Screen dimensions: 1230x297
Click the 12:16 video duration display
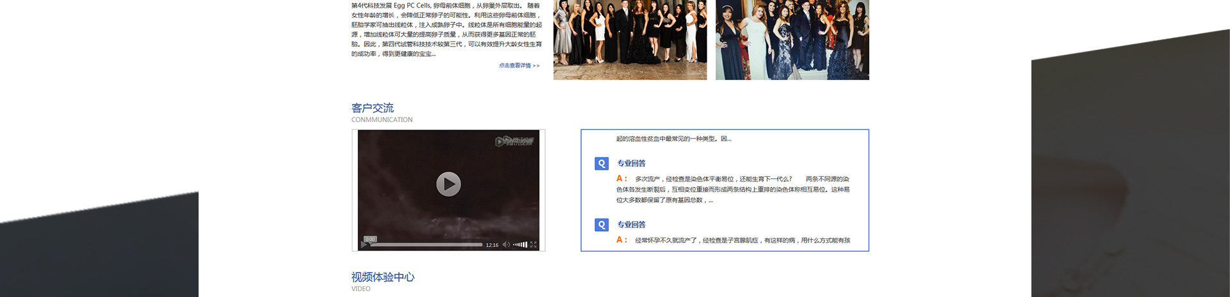[492, 245]
